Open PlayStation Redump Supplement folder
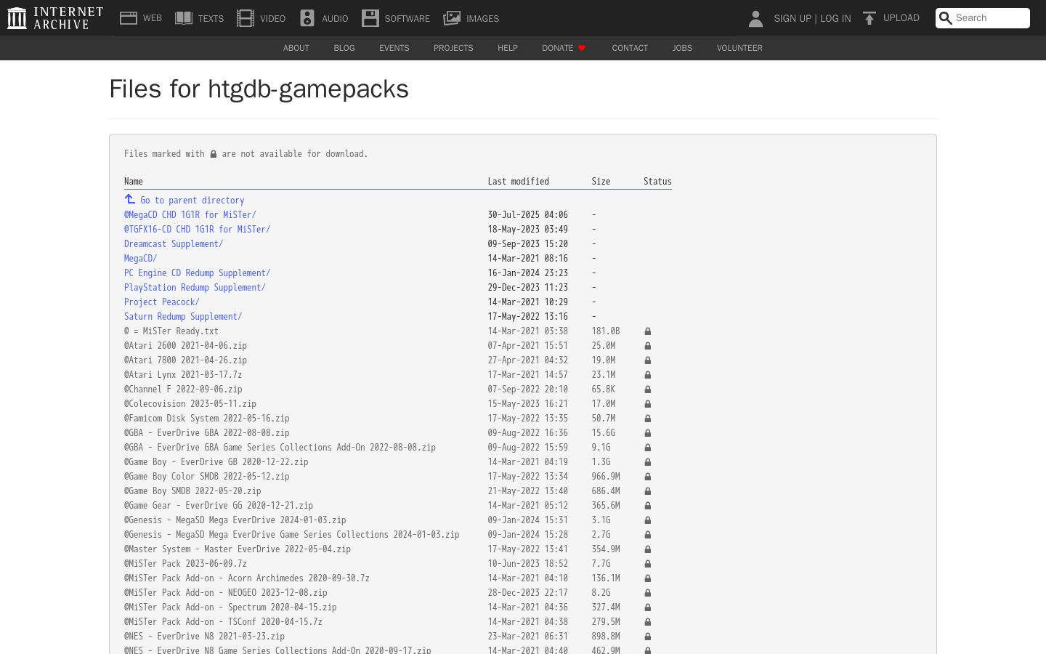 click(x=195, y=288)
